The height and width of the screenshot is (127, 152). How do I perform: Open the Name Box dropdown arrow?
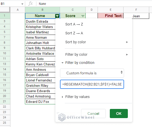pyautogui.click(x=22, y=4)
